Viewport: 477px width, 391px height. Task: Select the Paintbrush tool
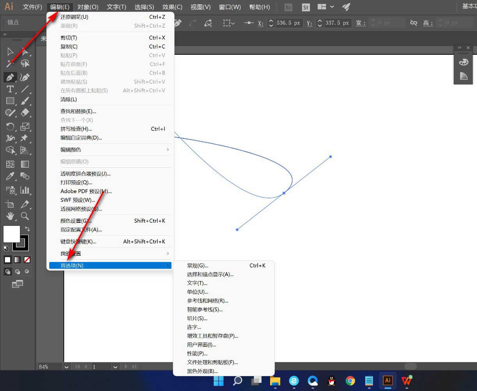coord(24,101)
